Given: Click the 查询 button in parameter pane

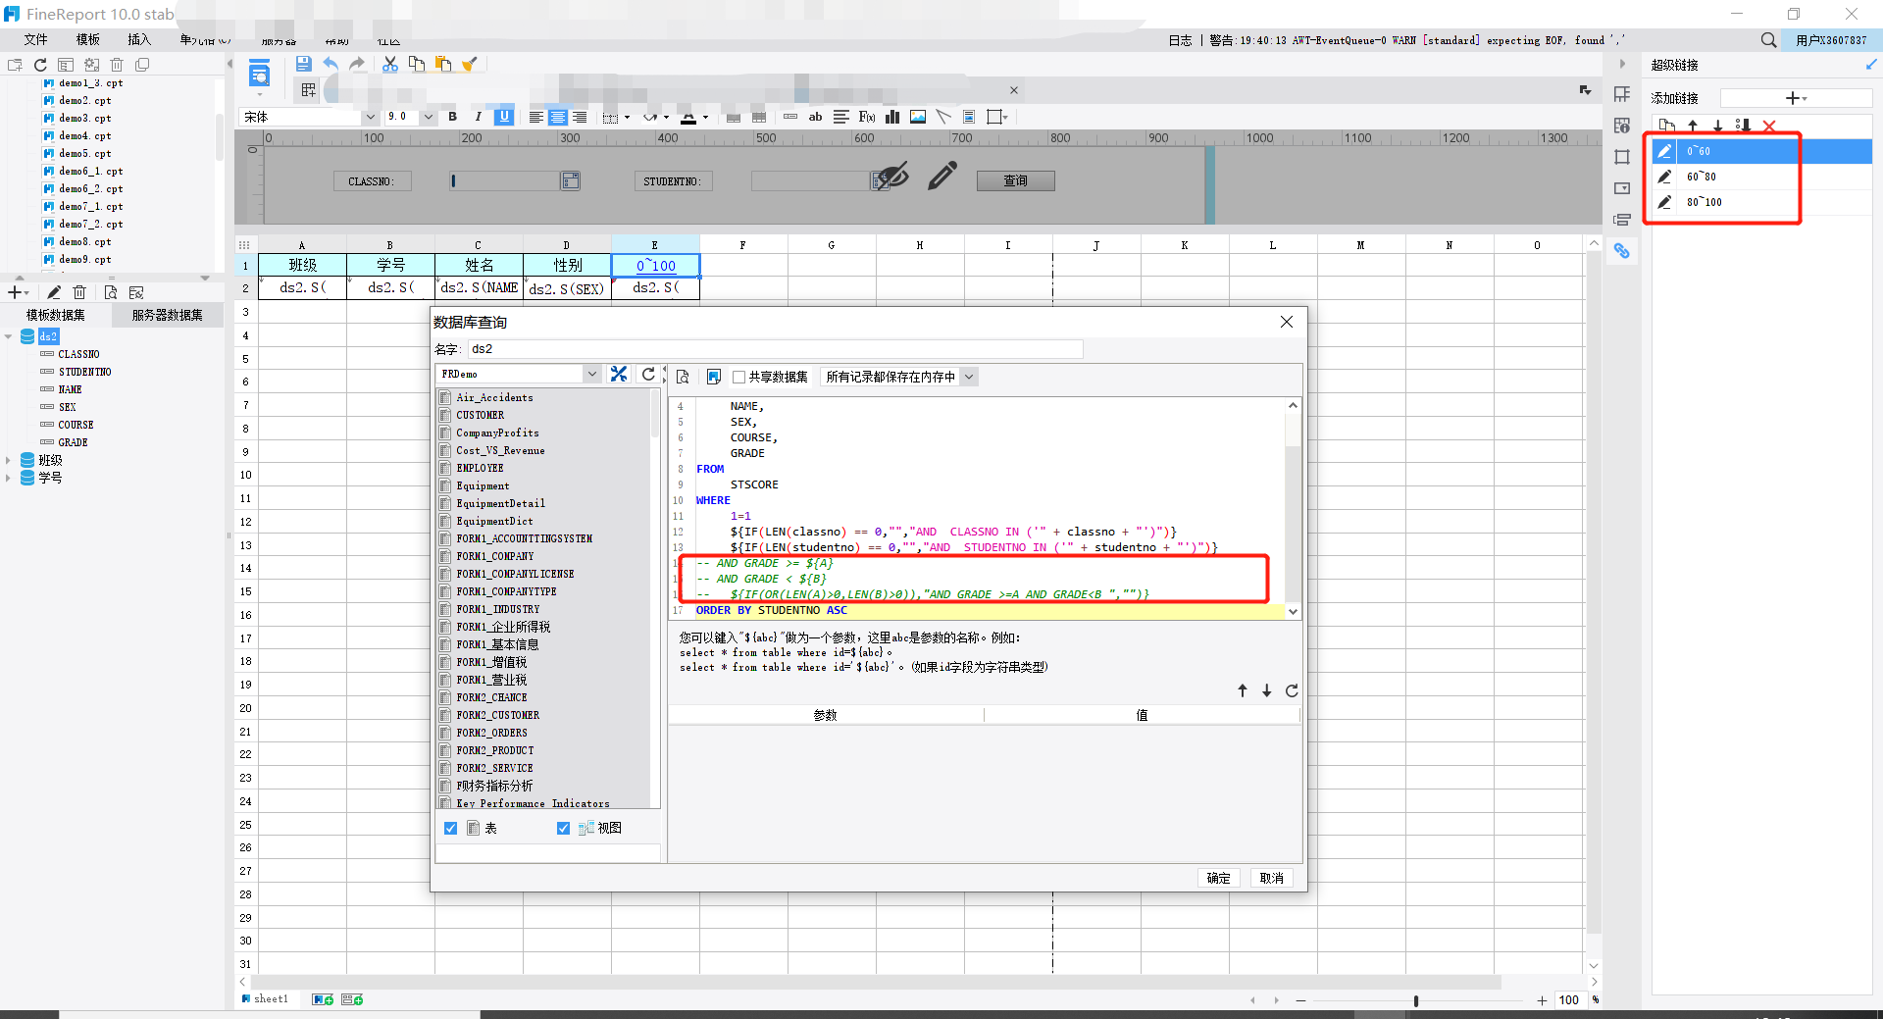Looking at the screenshot, I should tap(1016, 180).
